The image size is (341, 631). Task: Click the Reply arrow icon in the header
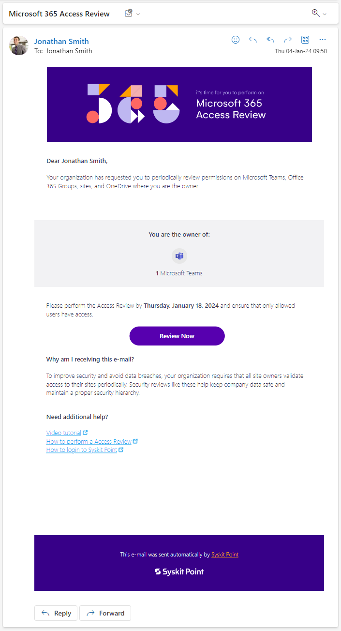pos(253,40)
